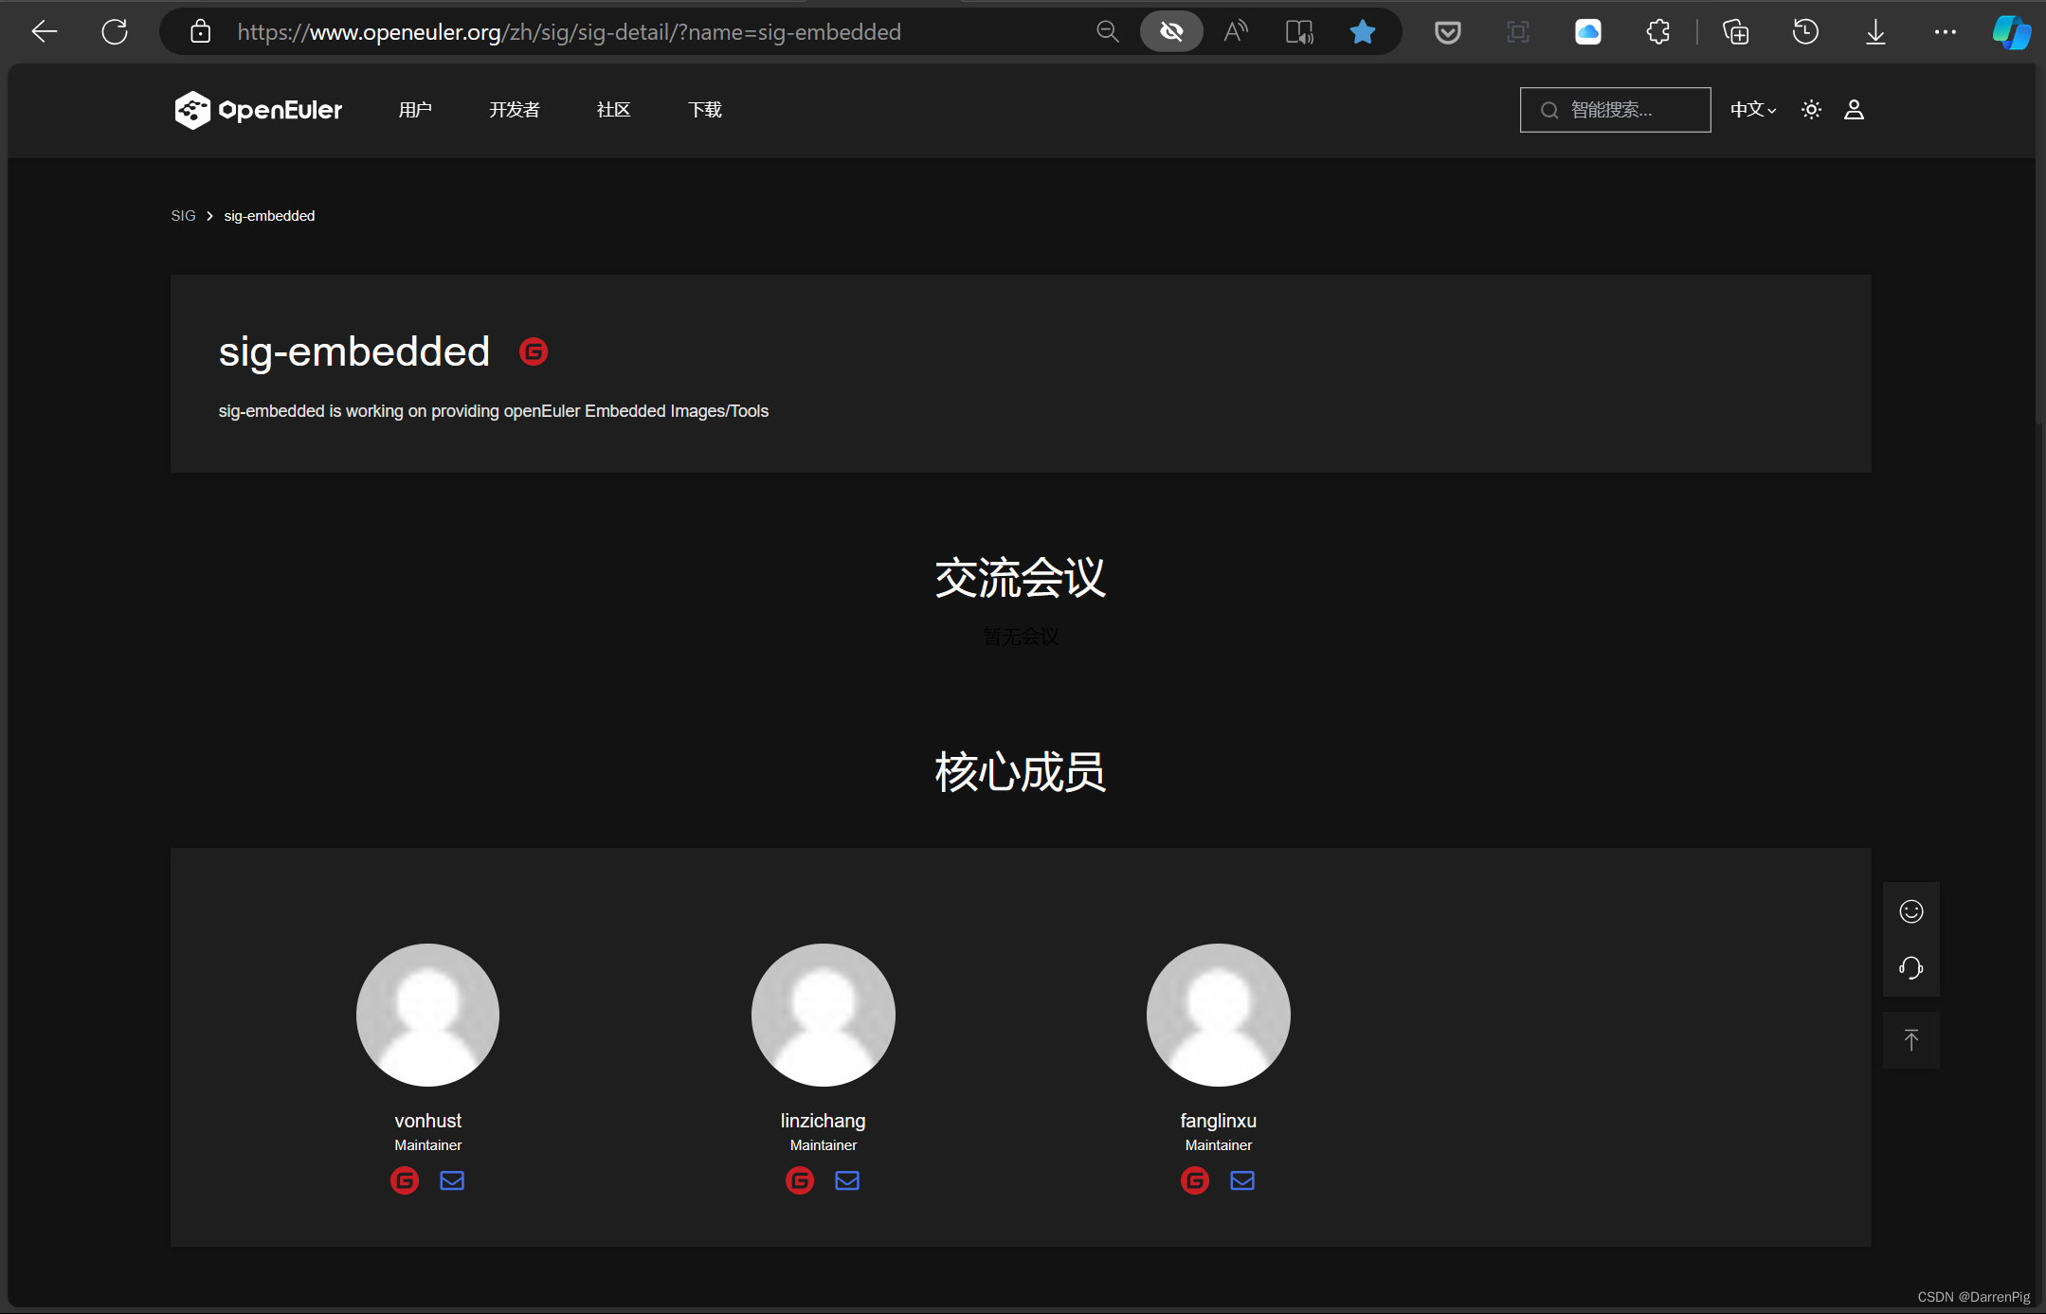Click the 交流会议 section heading
The height and width of the screenshot is (1314, 2046).
point(1021,577)
